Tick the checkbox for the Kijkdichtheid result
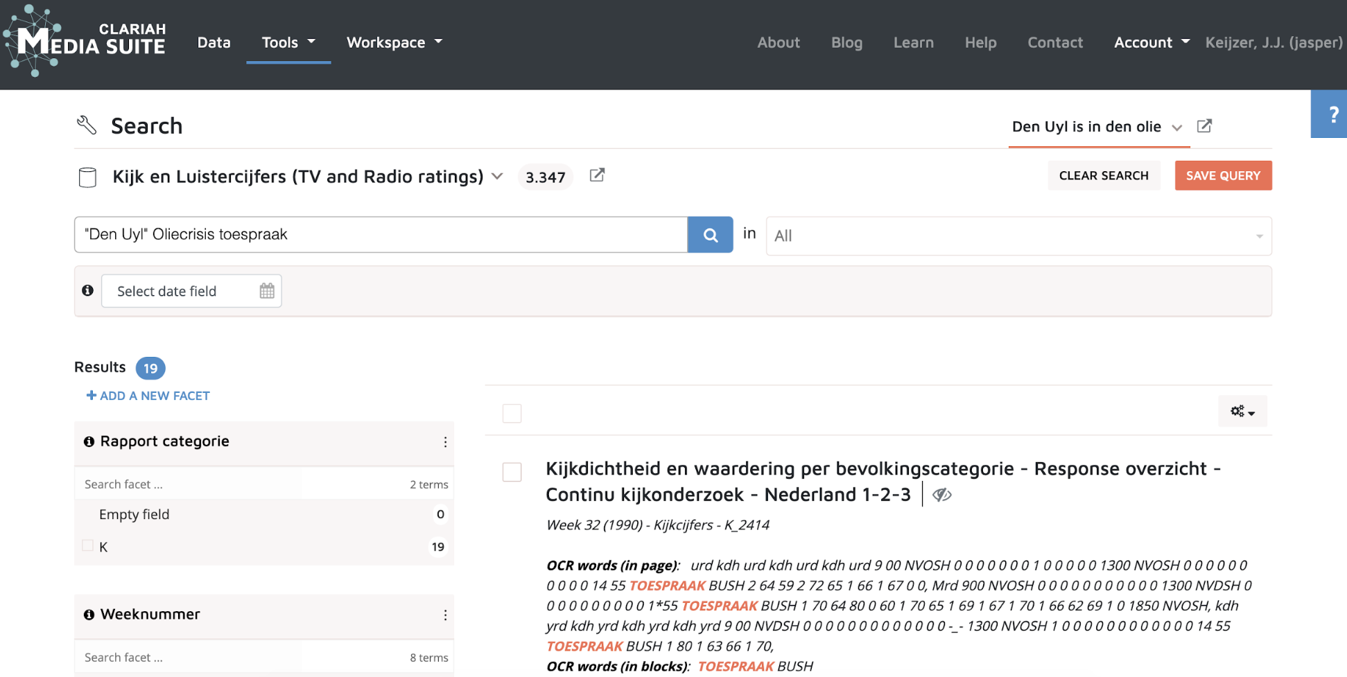The width and height of the screenshot is (1347, 677). click(512, 472)
